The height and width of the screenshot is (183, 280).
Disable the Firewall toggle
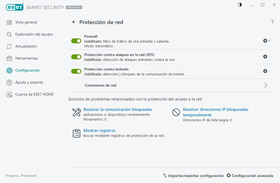click(x=76, y=41)
